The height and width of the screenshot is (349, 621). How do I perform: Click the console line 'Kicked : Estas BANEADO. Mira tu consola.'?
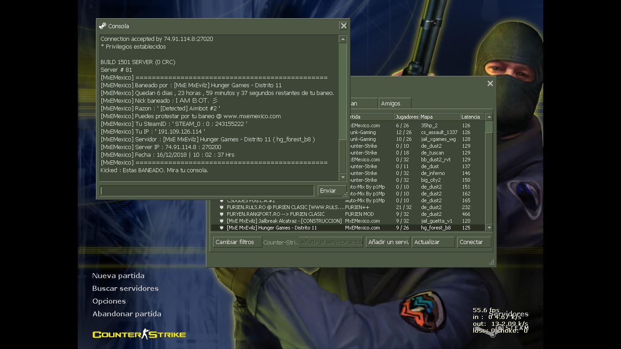click(155, 170)
